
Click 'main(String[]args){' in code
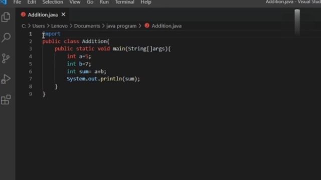[x=141, y=49]
